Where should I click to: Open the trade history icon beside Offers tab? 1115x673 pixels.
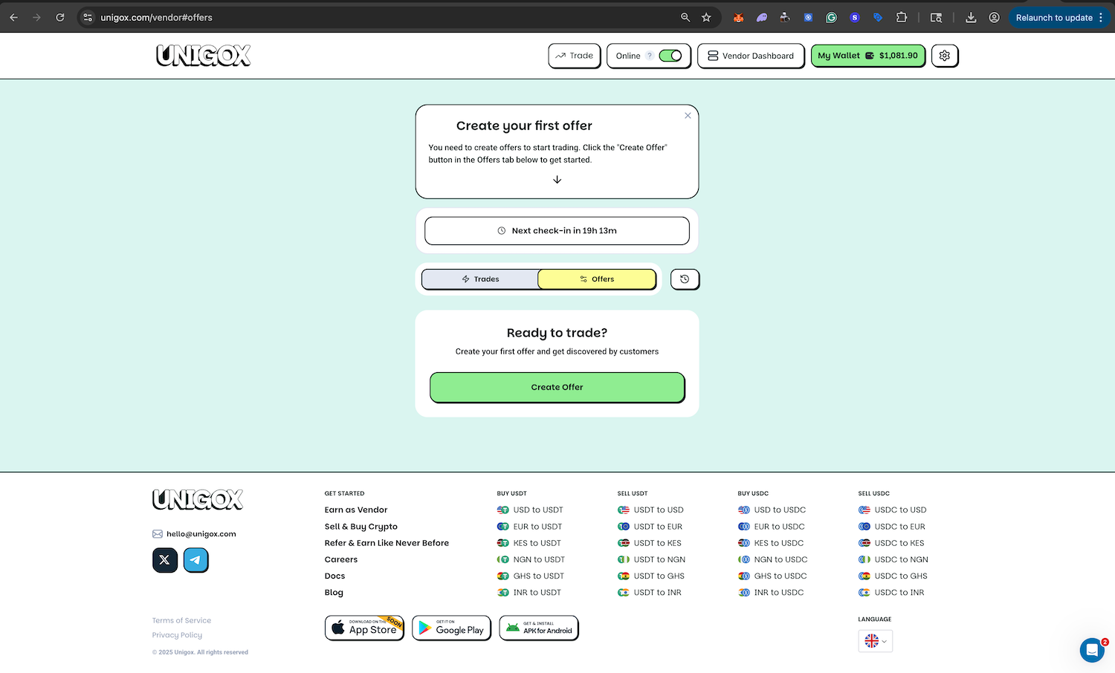tap(684, 279)
